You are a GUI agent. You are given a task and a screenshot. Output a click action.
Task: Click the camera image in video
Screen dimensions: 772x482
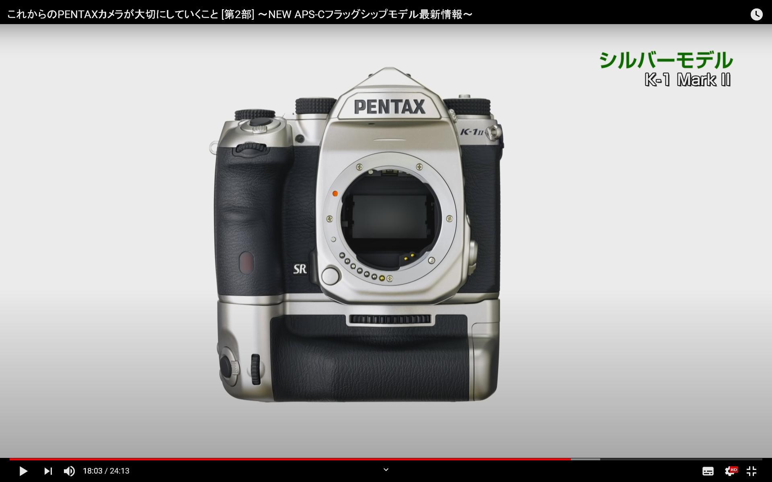point(357,235)
